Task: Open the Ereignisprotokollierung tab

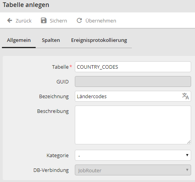Action: tap(99, 40)
